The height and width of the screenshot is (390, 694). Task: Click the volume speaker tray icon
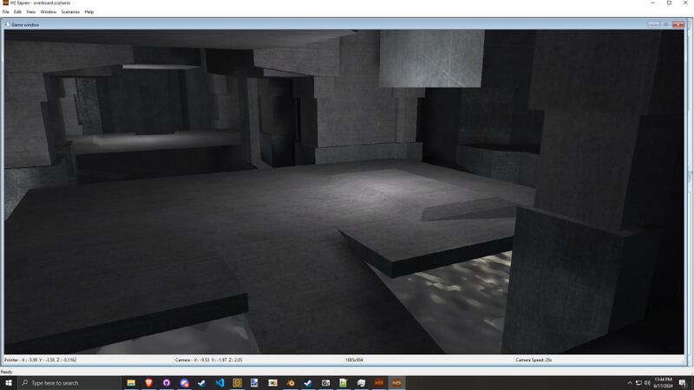click(x=648, y=382)
